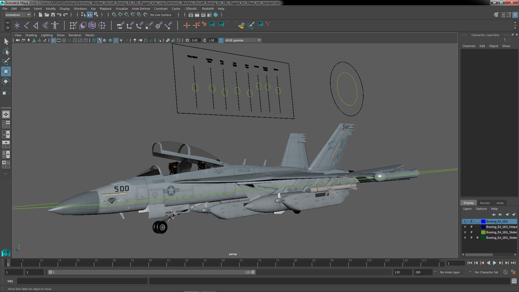Click the Parent Constraint shelf icon
The height and width of the screenshot is (292, 519).
tap(121, 25)
